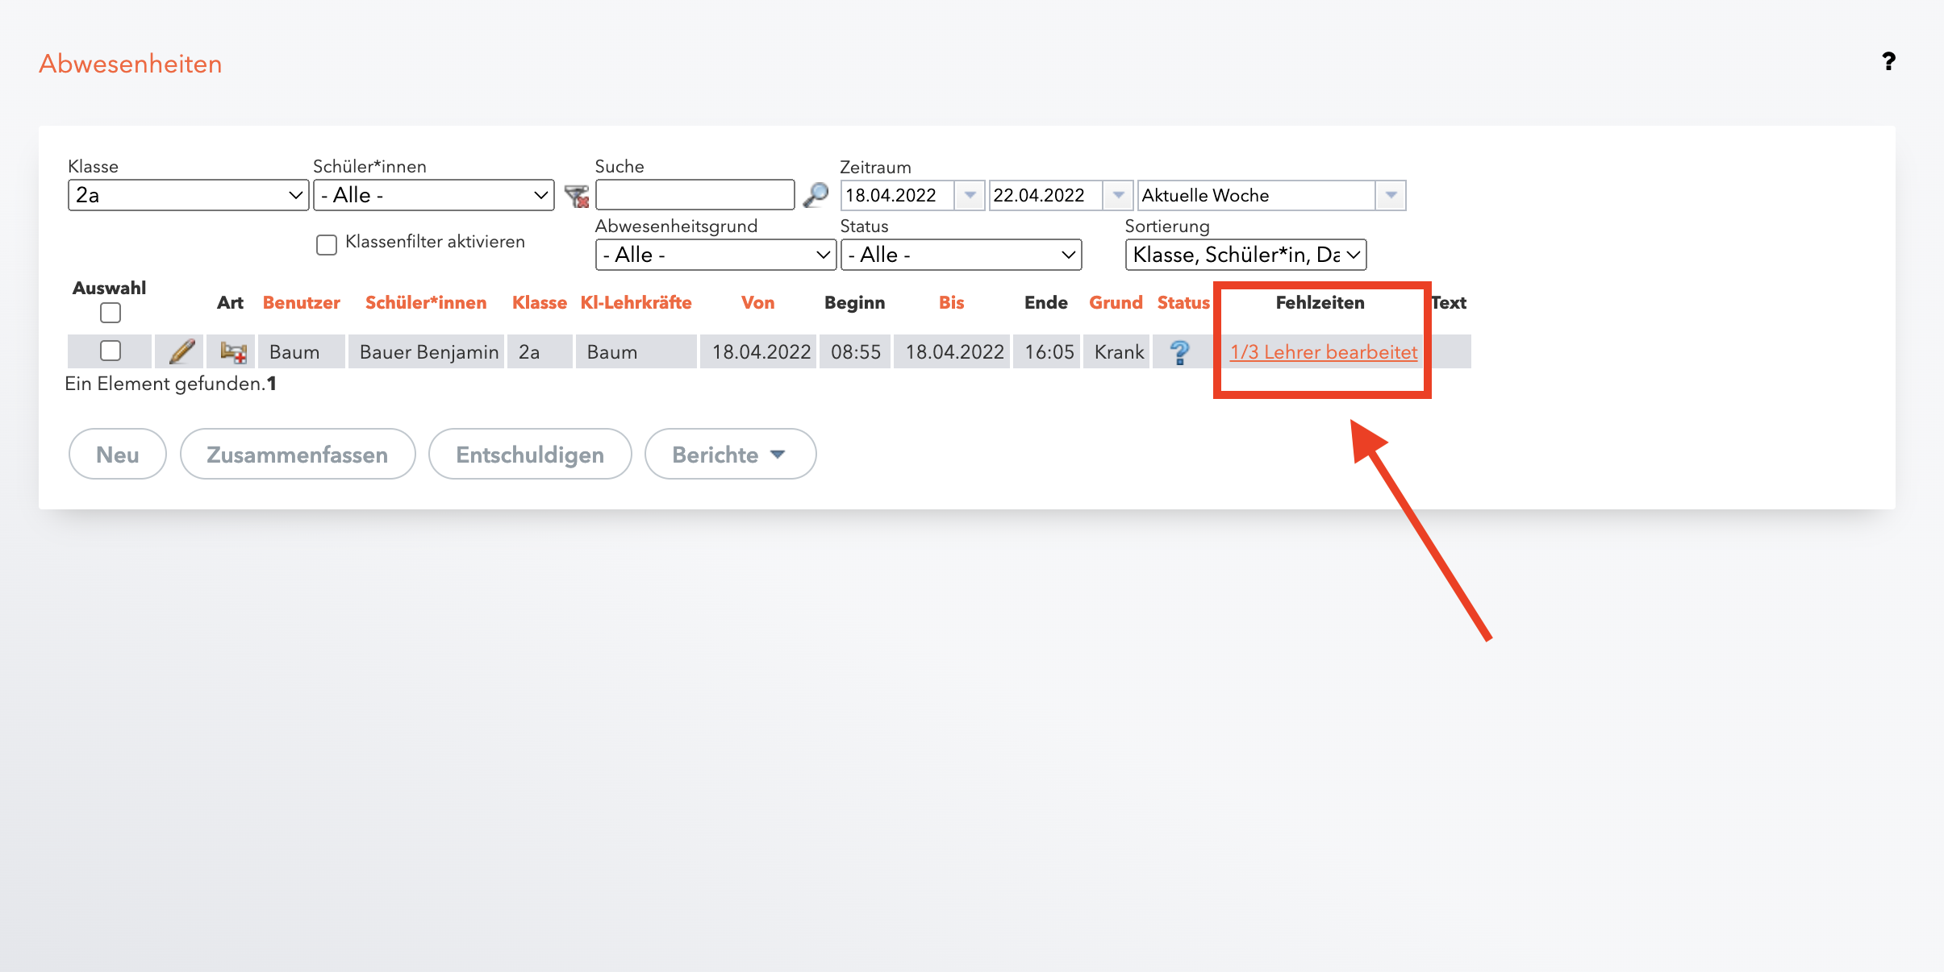This screenshot has width=1944, height=972.
Task: Click the blue question mark status icon
Action: tap(1179, 352)
